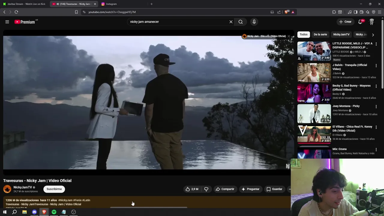Open a new browser tab

pos(151,4)
